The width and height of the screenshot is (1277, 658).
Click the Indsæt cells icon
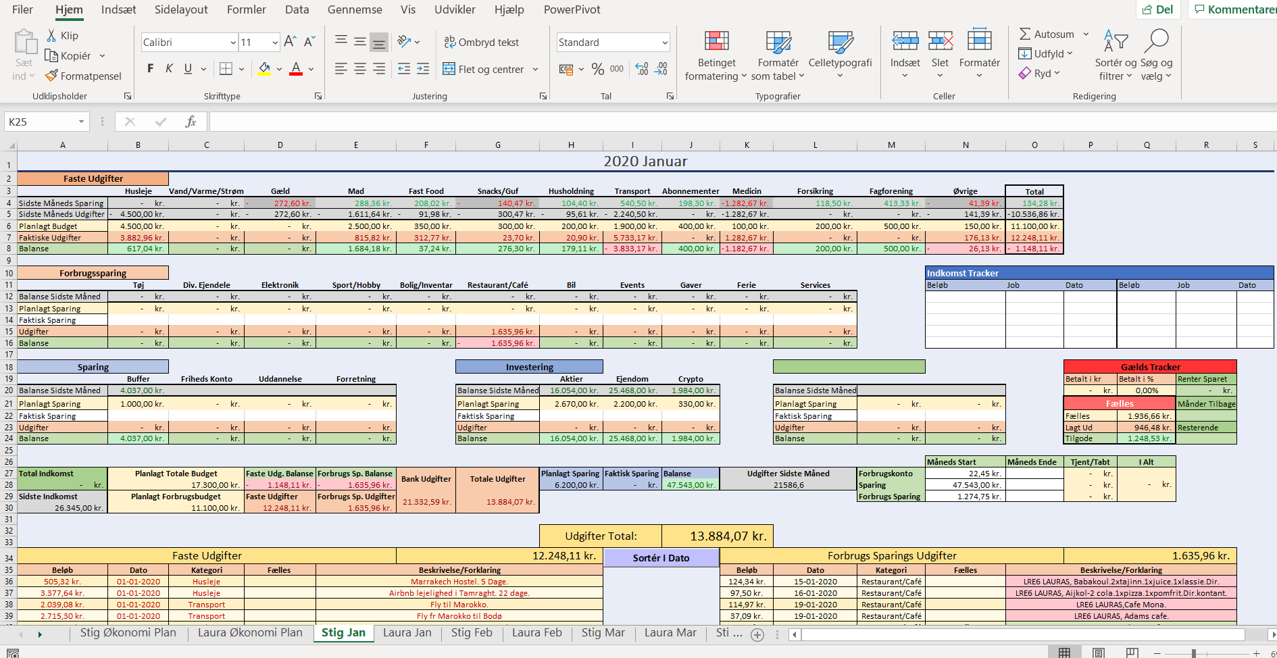[905, 41]
